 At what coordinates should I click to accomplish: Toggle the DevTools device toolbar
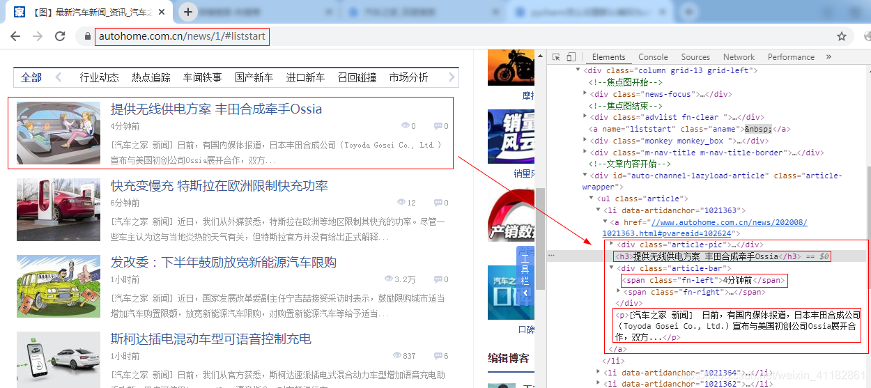571,57
